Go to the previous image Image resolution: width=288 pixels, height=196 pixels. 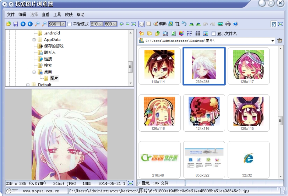(23, 24)
